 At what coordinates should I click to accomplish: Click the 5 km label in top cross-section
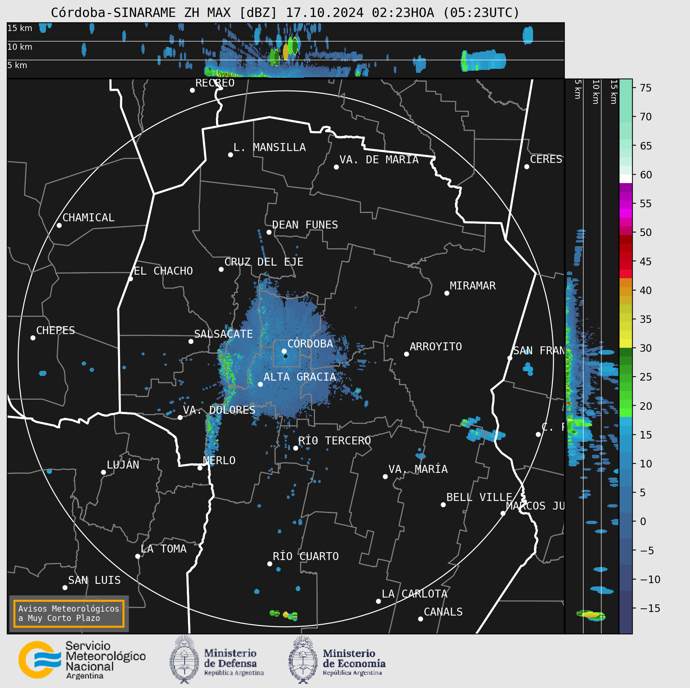tap(17, 65)
